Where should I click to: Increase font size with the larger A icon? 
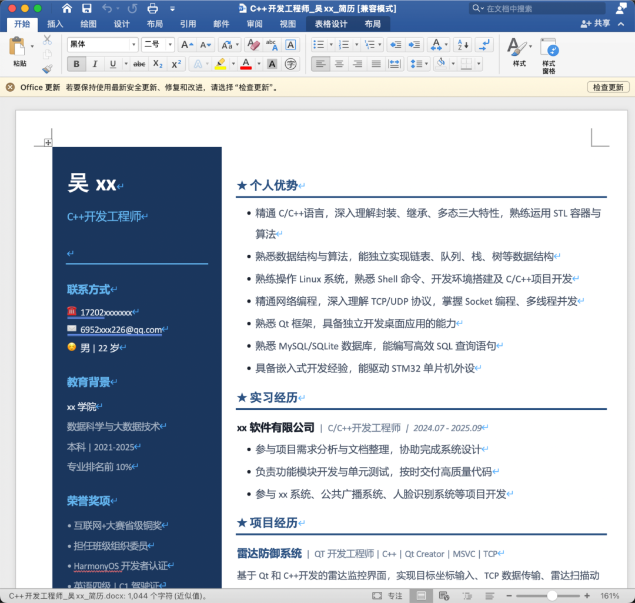(187, 45)
